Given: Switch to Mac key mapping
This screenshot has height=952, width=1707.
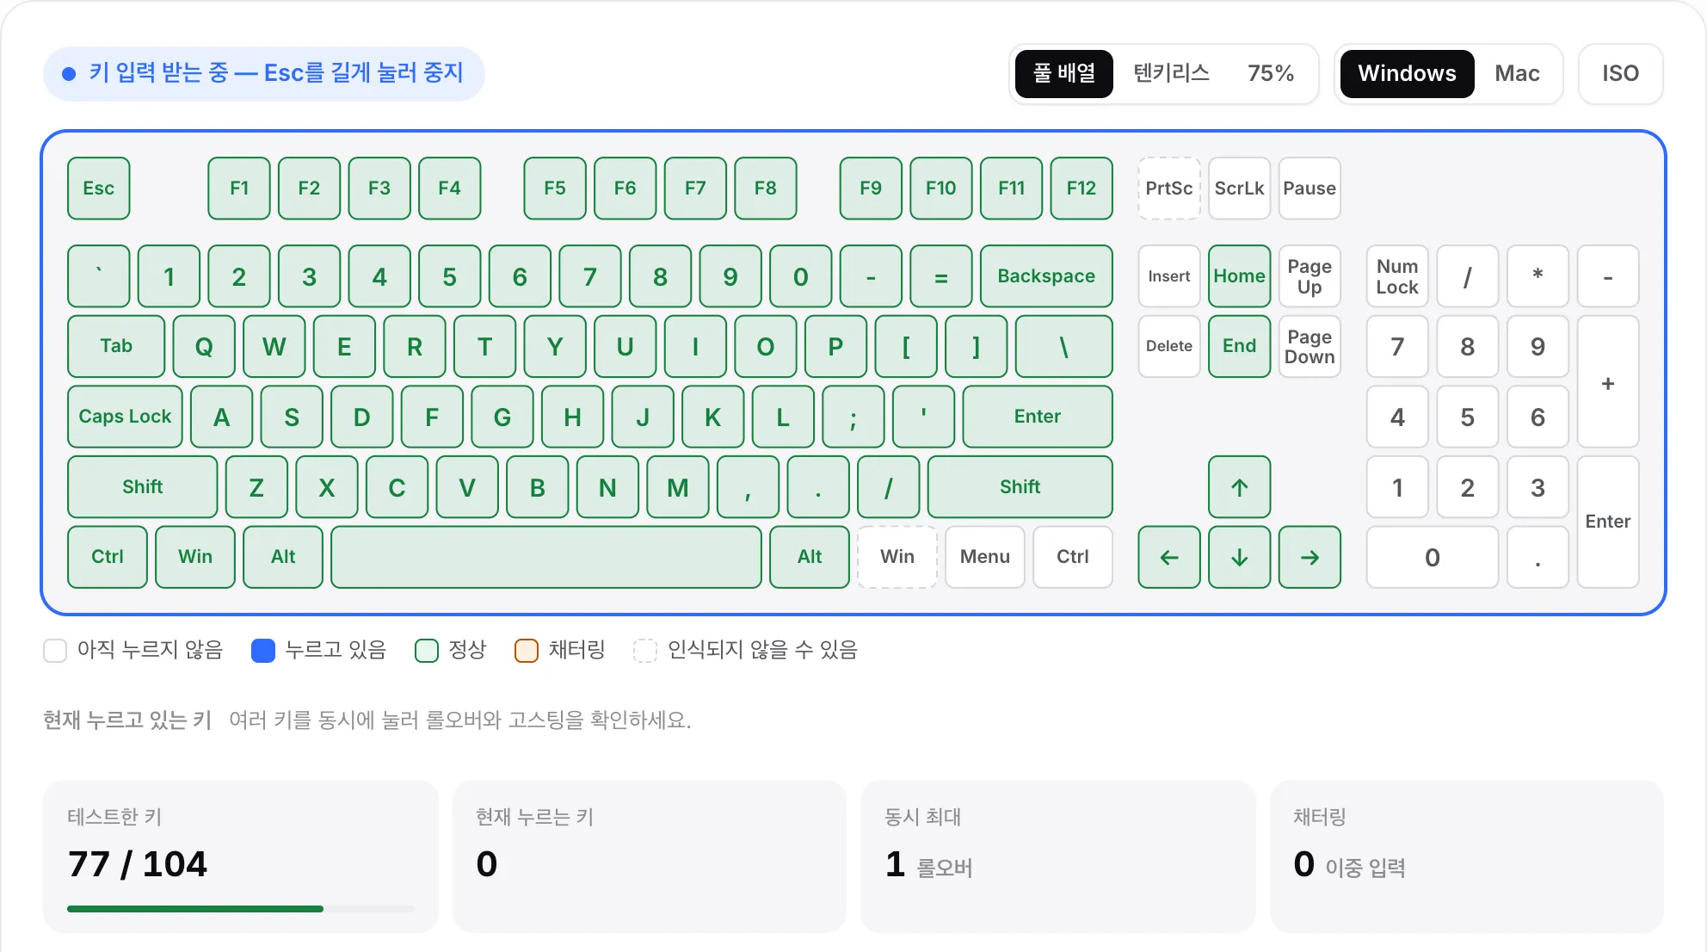Looking at the screenshot, I should 1517,73.
